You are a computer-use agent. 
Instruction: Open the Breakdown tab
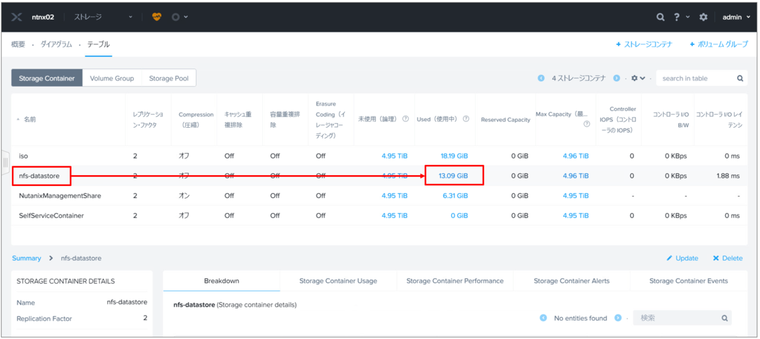(222, 281)
